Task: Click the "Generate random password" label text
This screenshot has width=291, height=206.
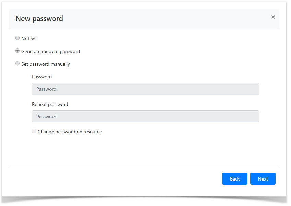Action: click(50, 52)
